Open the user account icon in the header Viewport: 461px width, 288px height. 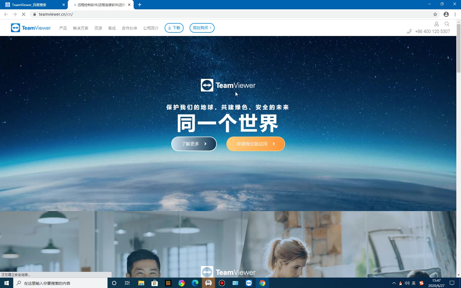[x=437, y=24]
